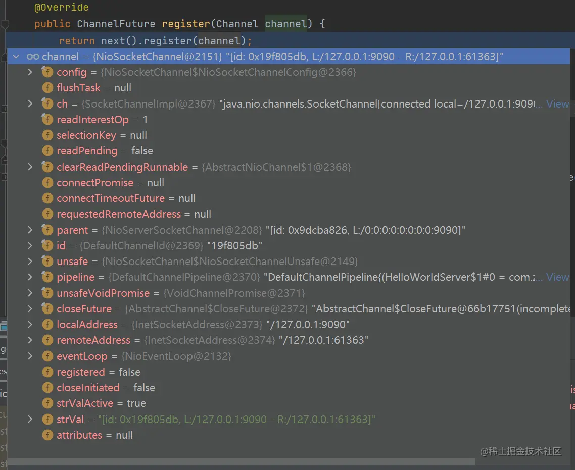Image resolution: width=575 pixels, height=470 pixels.
Task: Select the 'attributes = null' row
Action: click(289, 435)
